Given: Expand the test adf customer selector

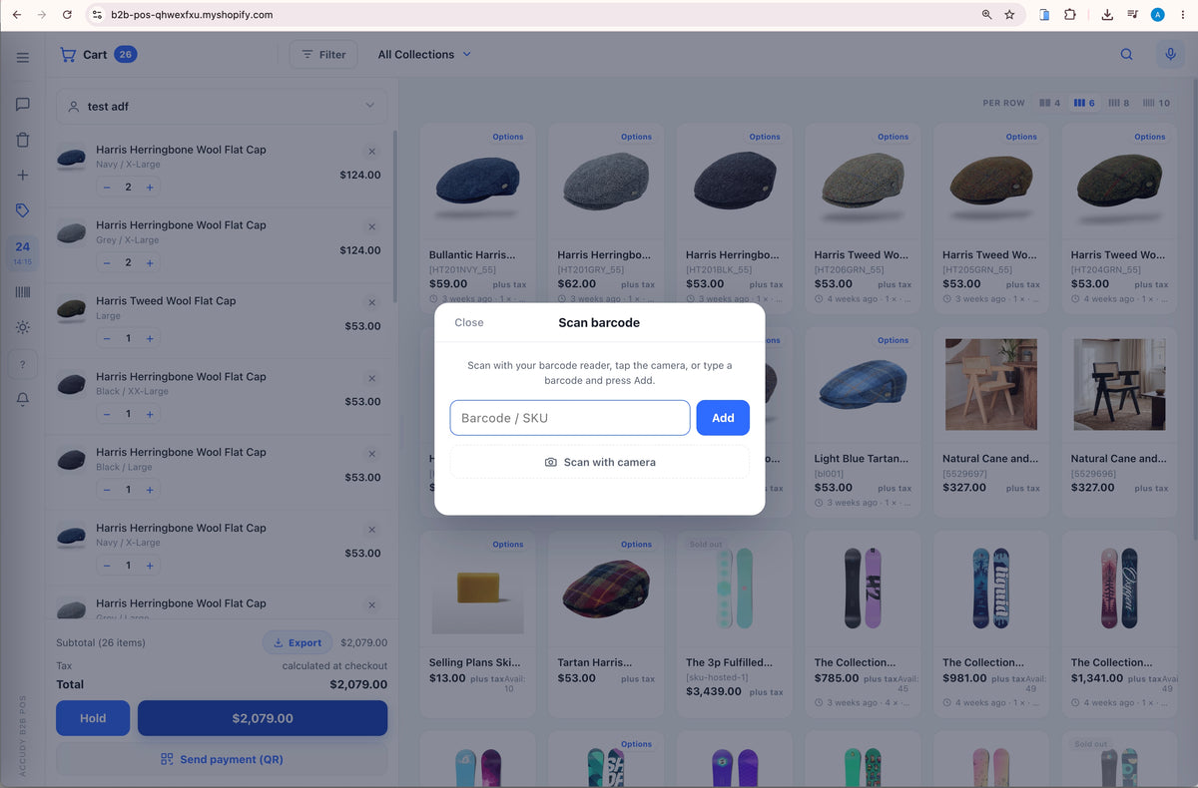Looking at the screenshot, I should click(222, 106).
